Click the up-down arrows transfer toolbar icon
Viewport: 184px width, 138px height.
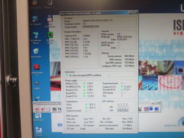pos(60,109)
